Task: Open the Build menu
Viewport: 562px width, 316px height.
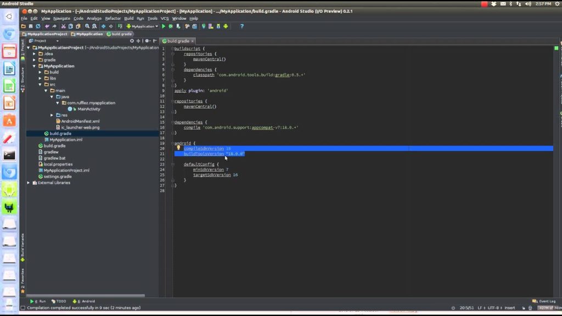Action: pyautogui.click(x=128, y=18)
